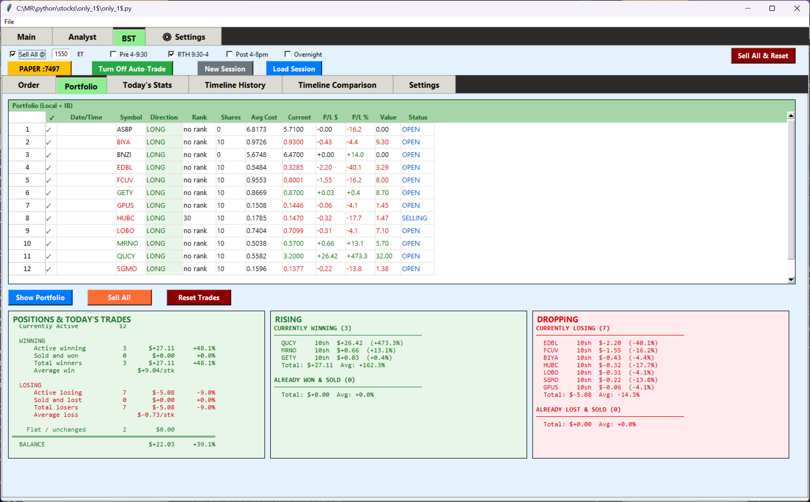810x502 pixels.
Task: Click the CURRENTLY LOSING (7) heading
Action: point(573,328)
